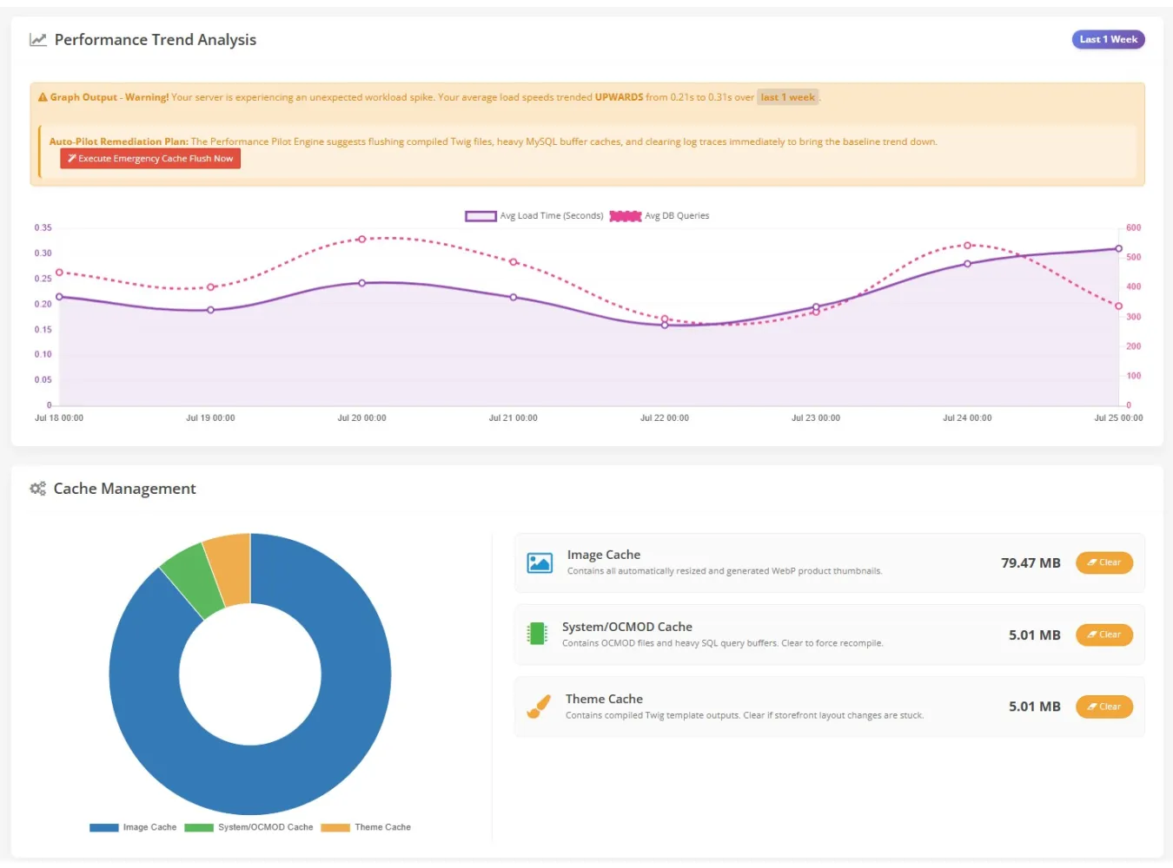The image size is (1173, 868).
Task: Click the System/OCMOD Cache chip icon
Action: click(x=537, y=635)
